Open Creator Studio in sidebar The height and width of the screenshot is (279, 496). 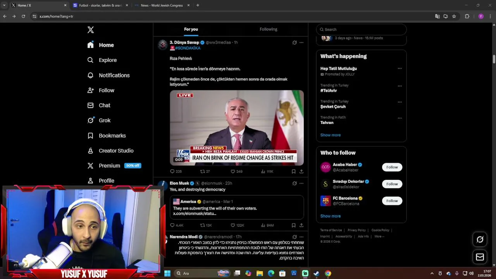[x=110, y=151]
